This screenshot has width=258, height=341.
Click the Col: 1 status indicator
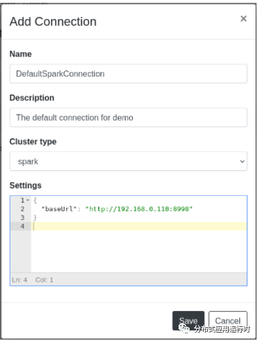(44, 280)
